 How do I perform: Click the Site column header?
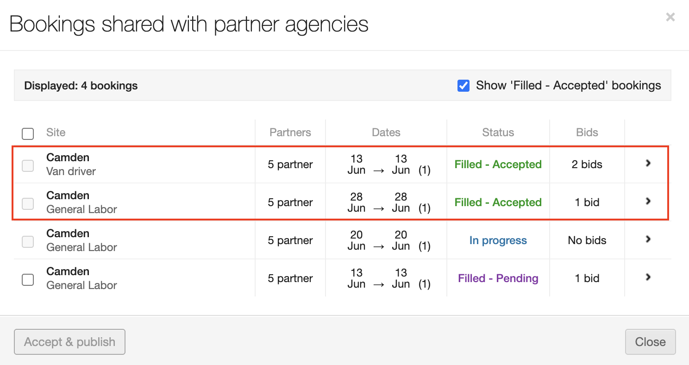[x=56, y=132]
